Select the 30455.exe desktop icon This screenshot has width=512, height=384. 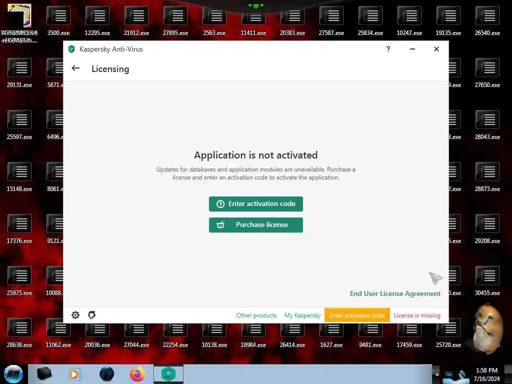(x=487, y=281)
